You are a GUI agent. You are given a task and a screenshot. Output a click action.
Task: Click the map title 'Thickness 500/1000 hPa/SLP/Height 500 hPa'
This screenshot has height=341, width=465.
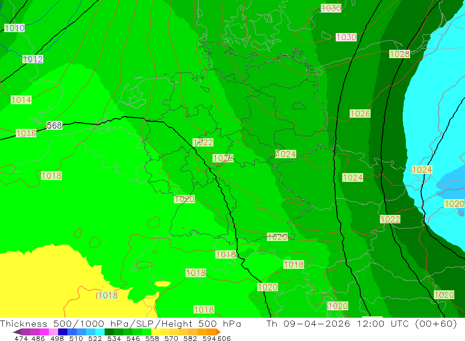point(120,323)
